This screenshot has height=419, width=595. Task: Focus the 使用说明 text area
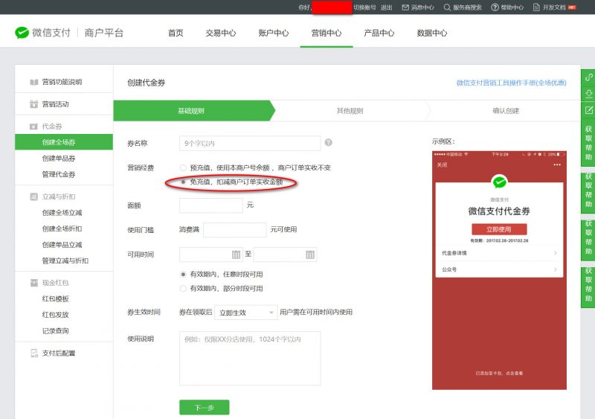[x=250, y=359]
